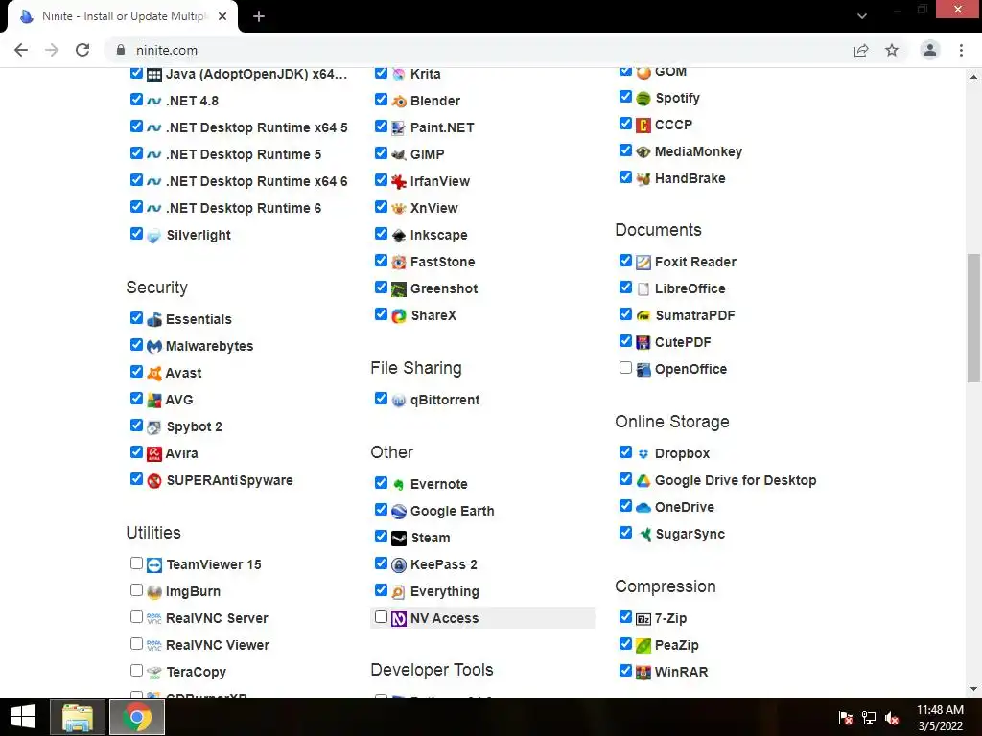
Task: Click the muted volume tray icon
Action: pos(892,718)
